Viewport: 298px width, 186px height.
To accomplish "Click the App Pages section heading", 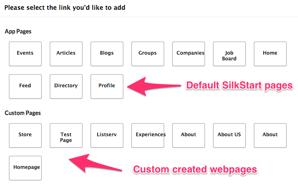I will tap(18, 31).
